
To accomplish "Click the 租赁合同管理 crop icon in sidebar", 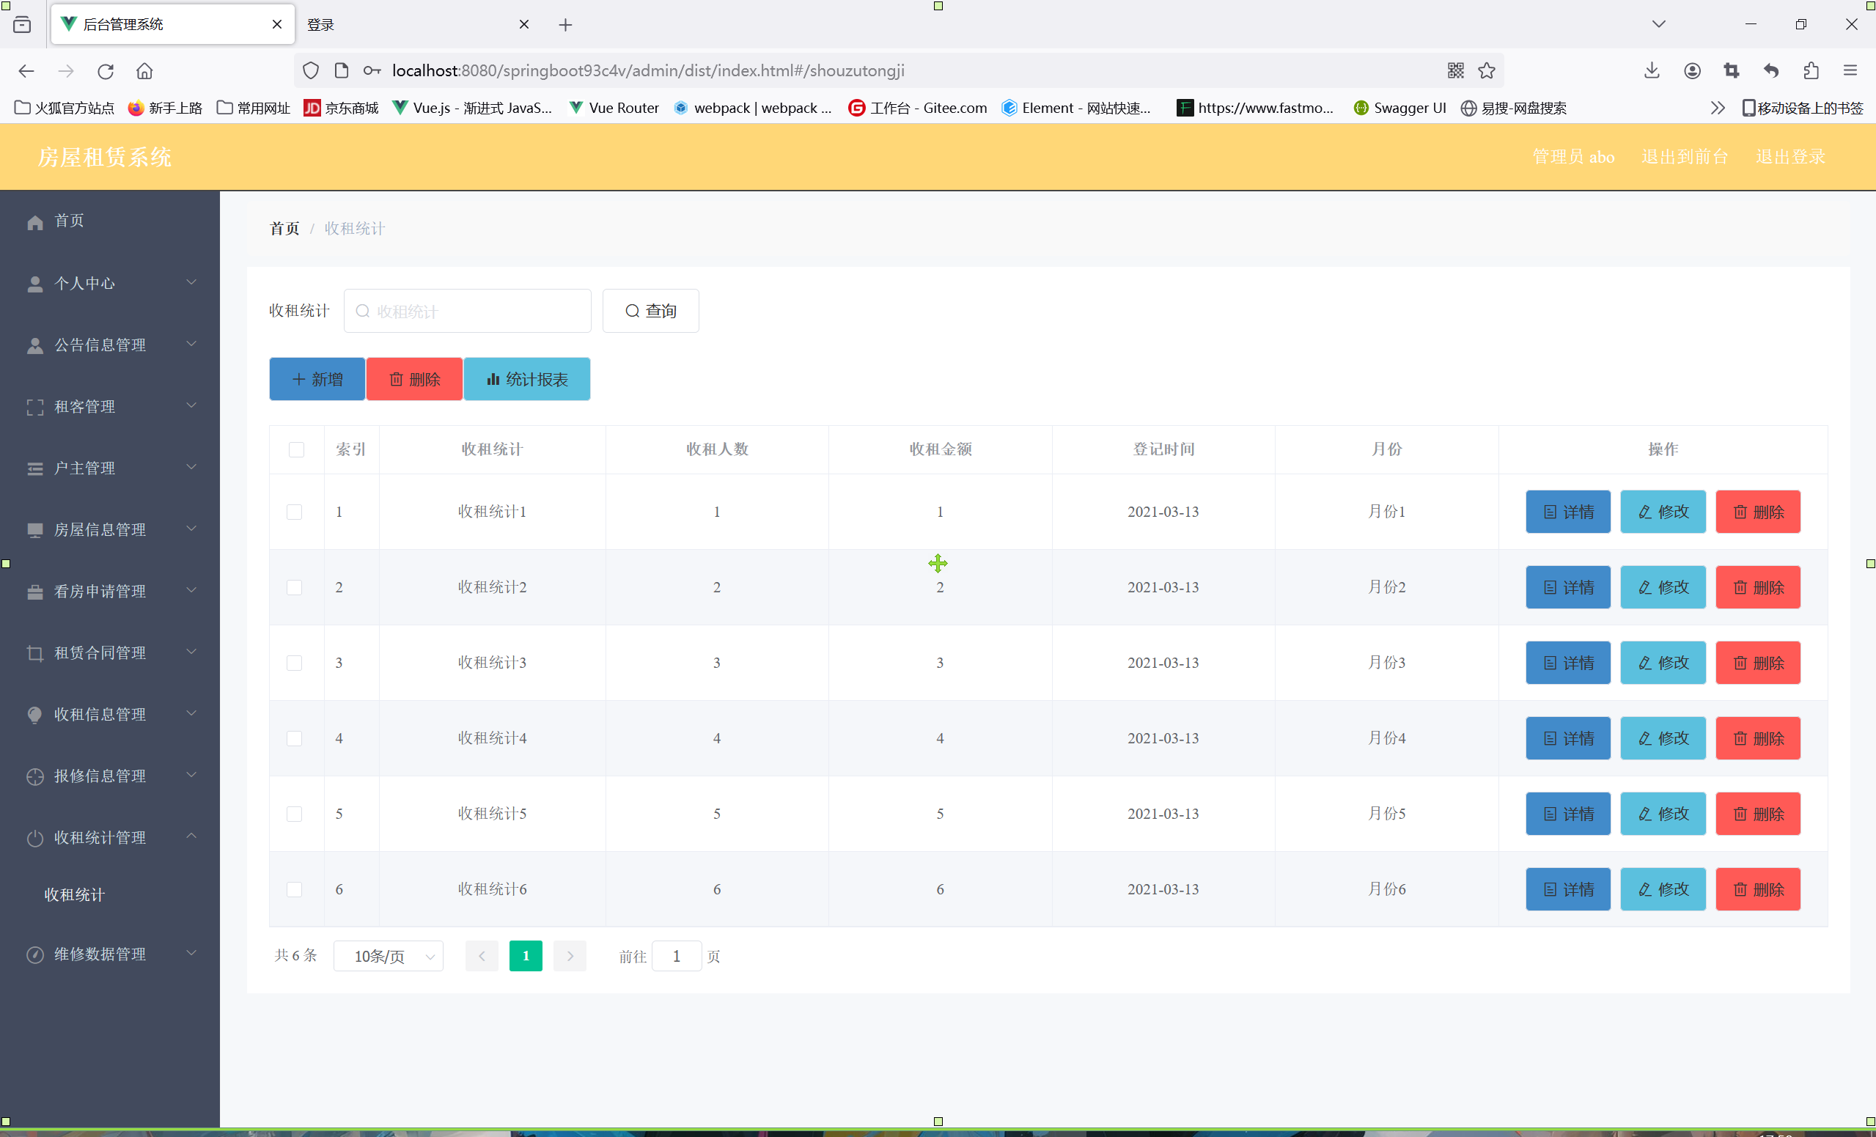I will (35, 653).
